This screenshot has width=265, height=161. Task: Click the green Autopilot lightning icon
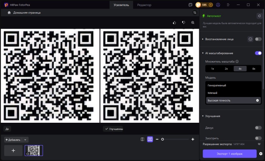click(204, 16)
